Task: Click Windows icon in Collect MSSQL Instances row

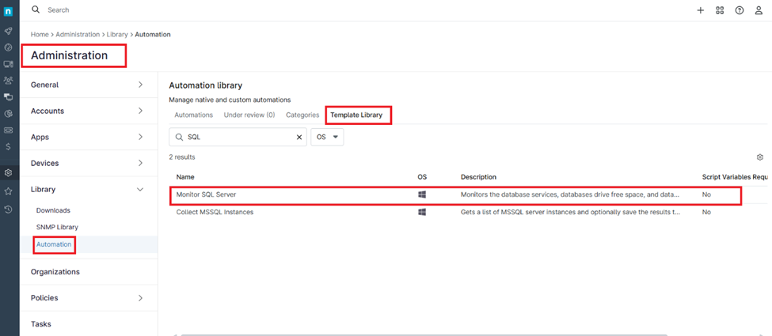Action: click(422, 212)
